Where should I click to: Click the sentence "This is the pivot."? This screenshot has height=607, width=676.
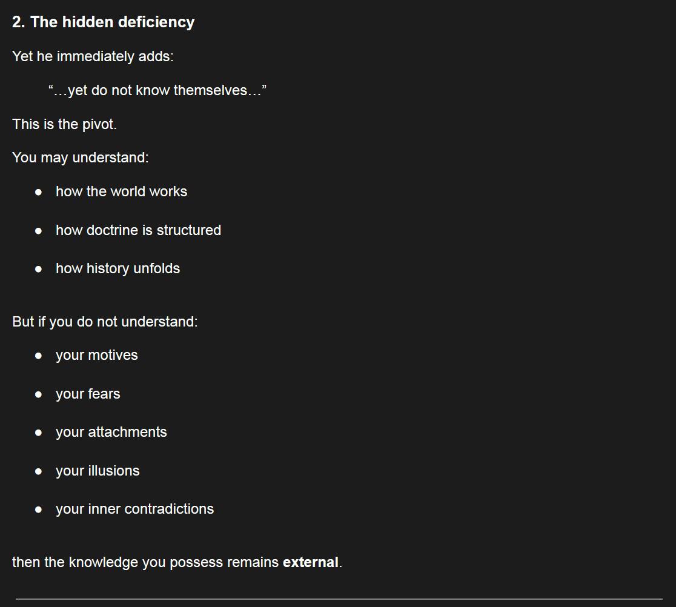(x=64, y=124)
